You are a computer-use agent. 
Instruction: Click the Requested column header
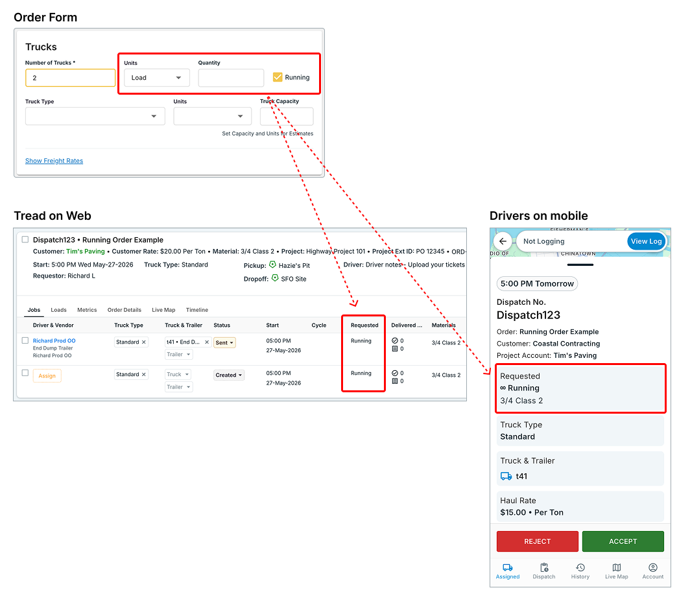tap(364, 325)
